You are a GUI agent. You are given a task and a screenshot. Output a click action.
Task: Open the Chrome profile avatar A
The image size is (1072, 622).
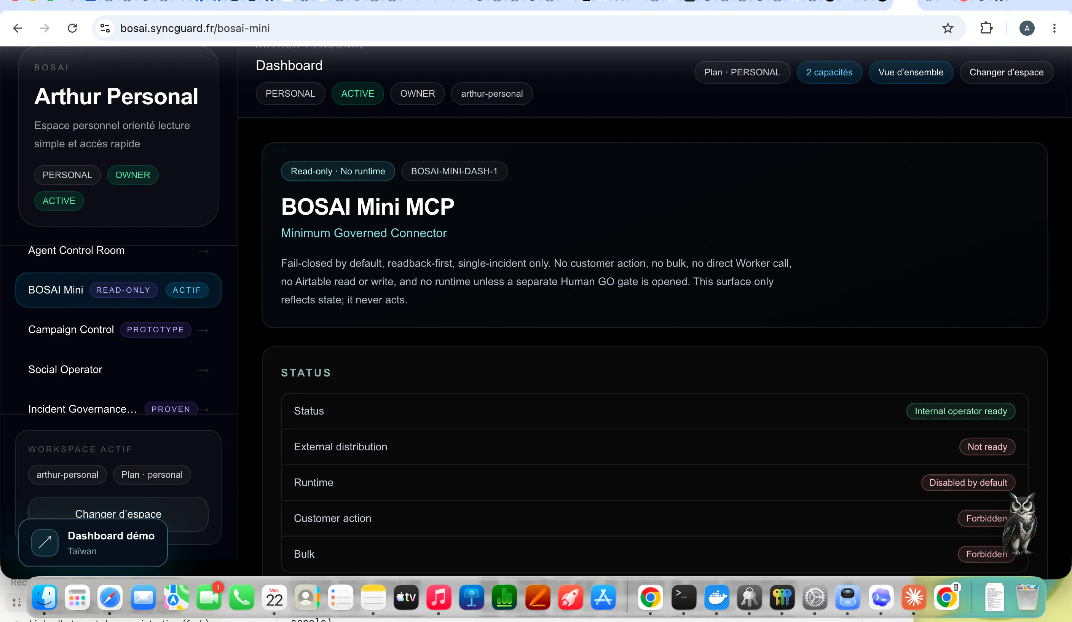(x=1026, y=29)
